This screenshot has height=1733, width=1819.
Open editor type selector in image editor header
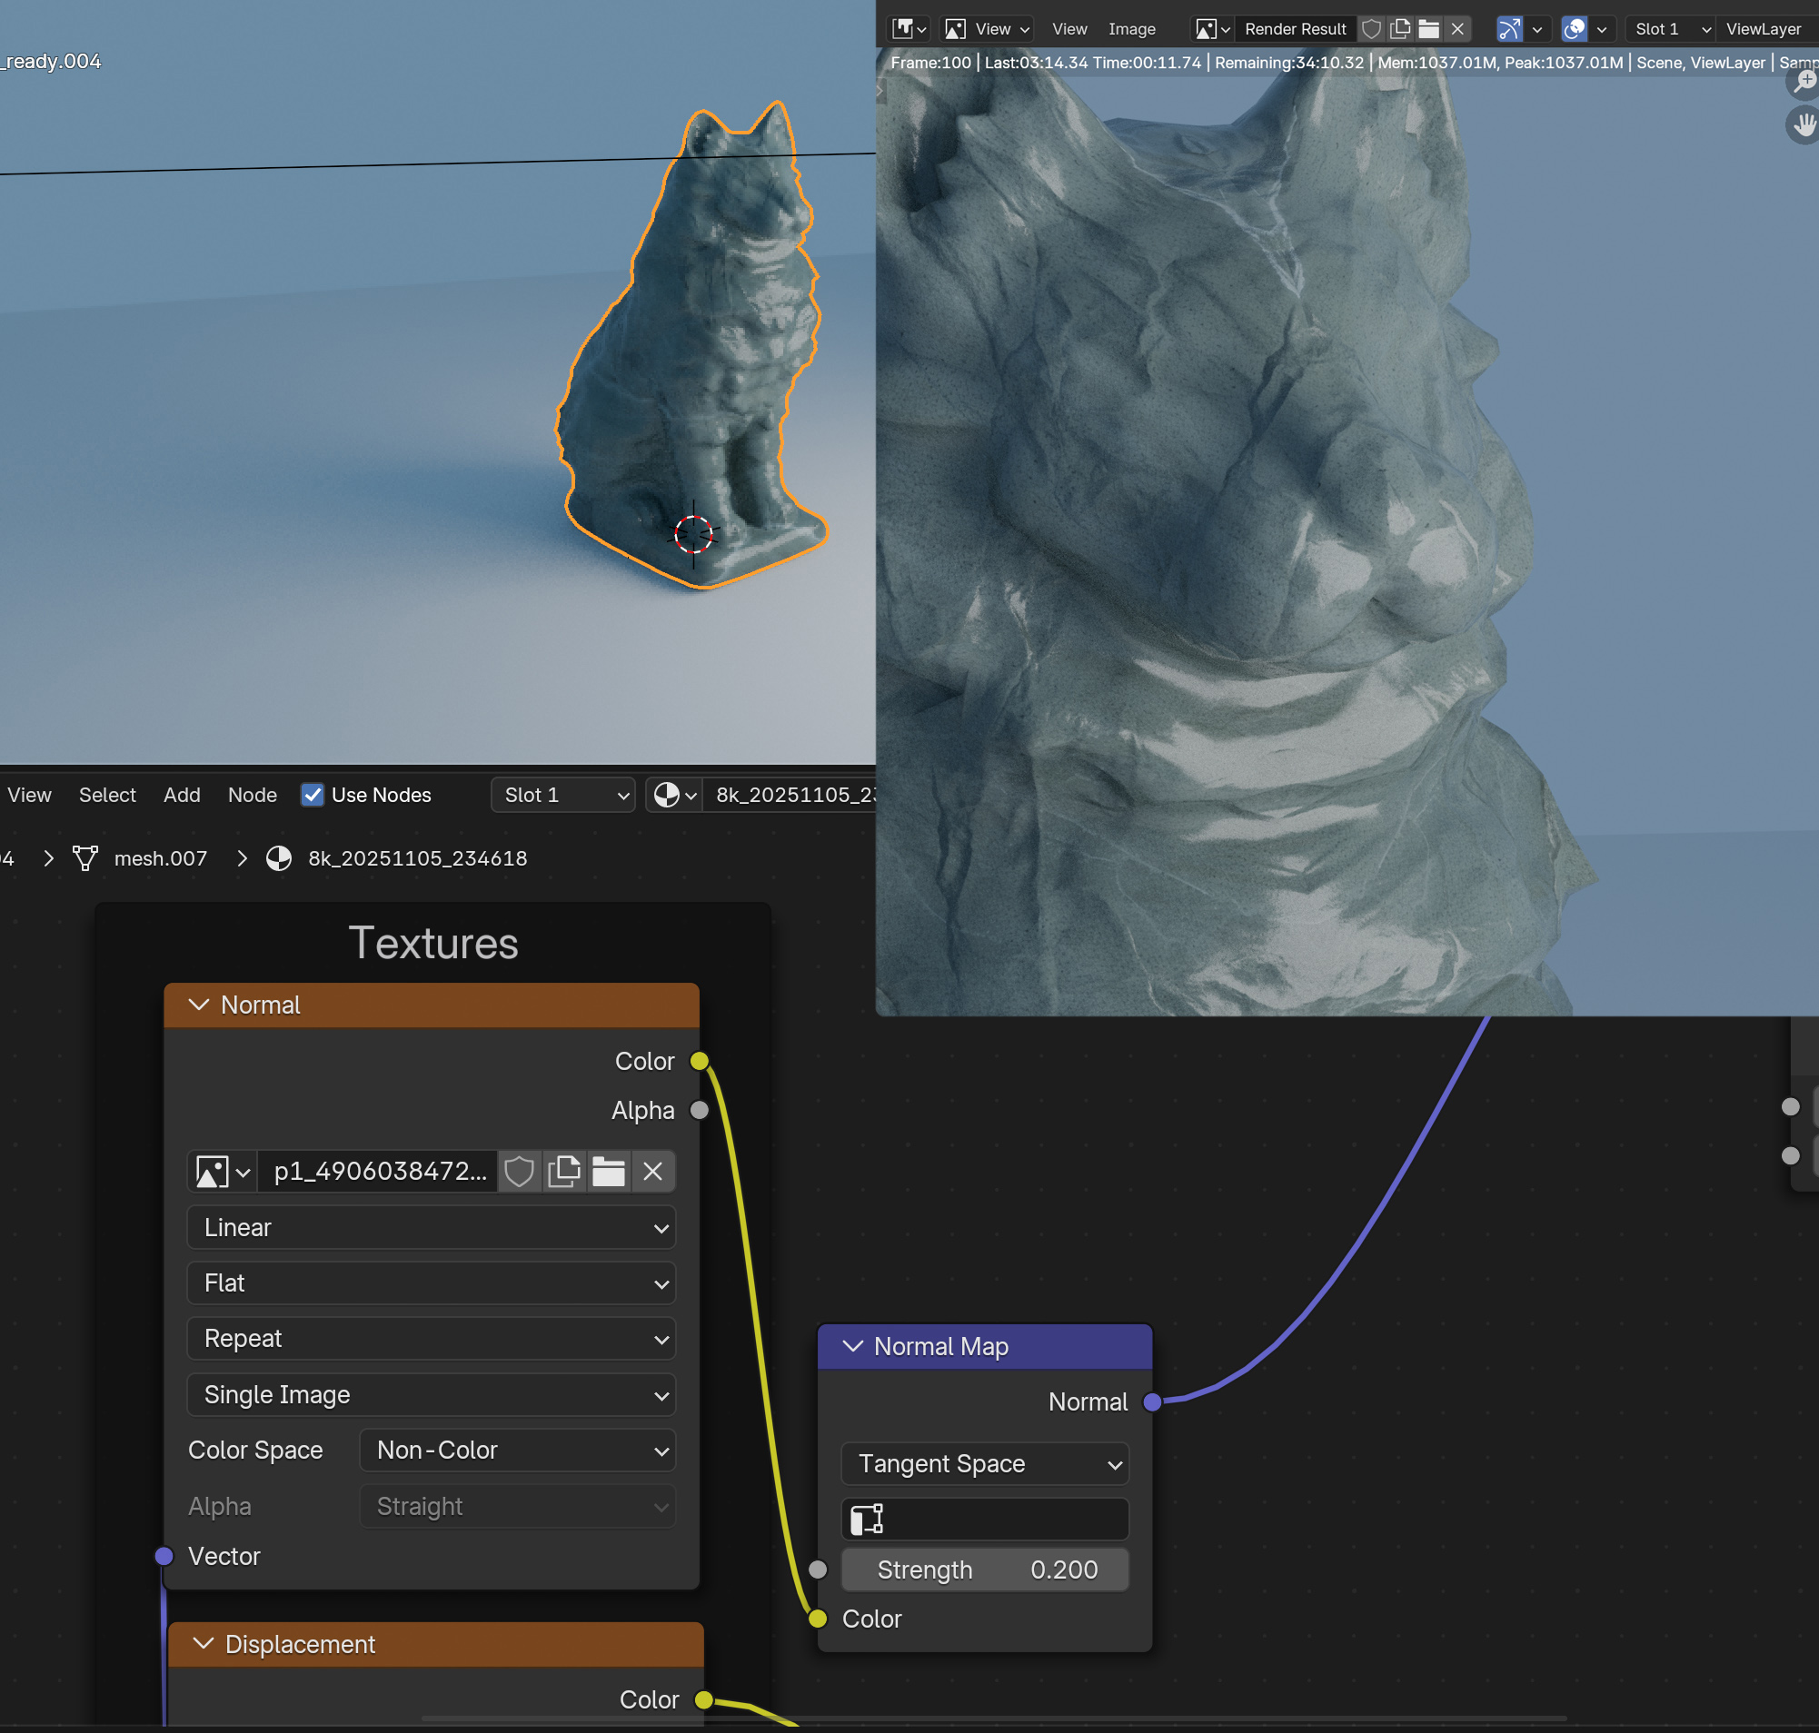(x=909, y=29)
